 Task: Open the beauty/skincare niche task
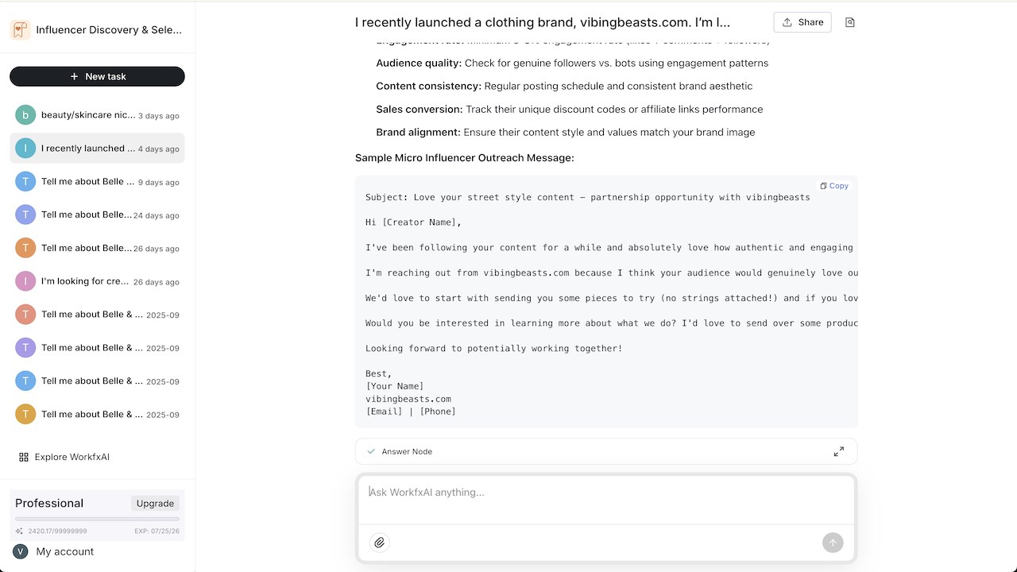[x=97, y=115]
